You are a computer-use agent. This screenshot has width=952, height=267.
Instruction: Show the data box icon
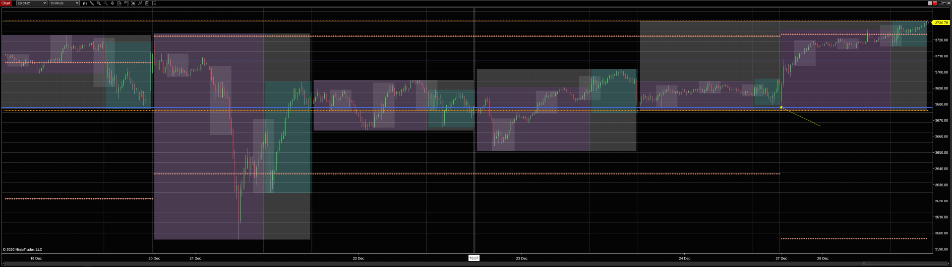[x=119, y=3]
